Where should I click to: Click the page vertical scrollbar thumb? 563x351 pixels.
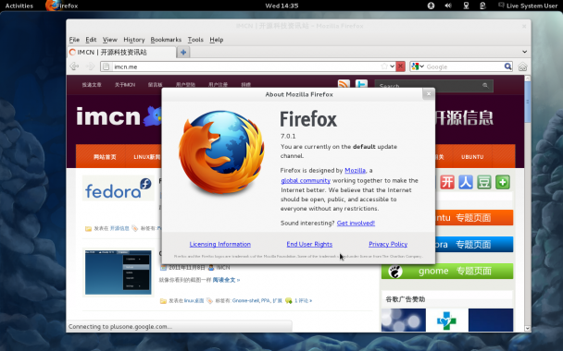click(527, 102)
